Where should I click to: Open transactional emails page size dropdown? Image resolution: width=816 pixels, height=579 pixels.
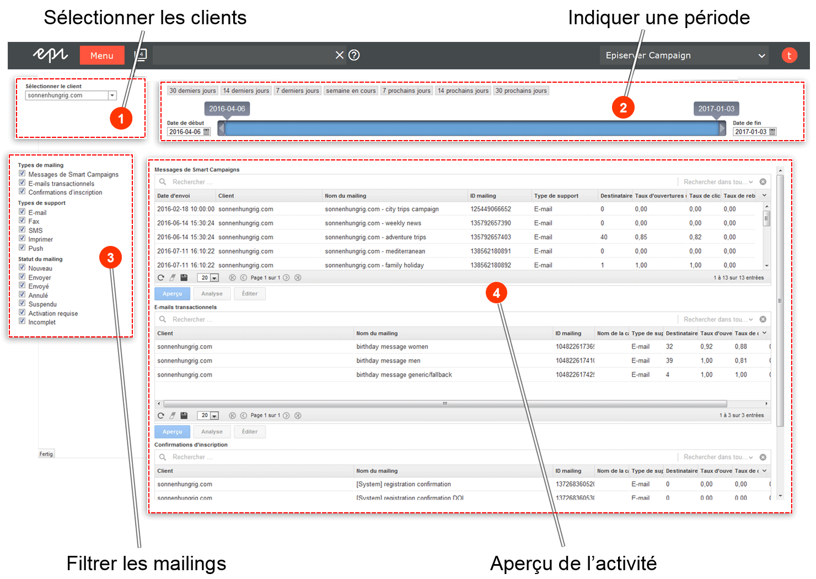pyautogui.click(x=214, y=416)
